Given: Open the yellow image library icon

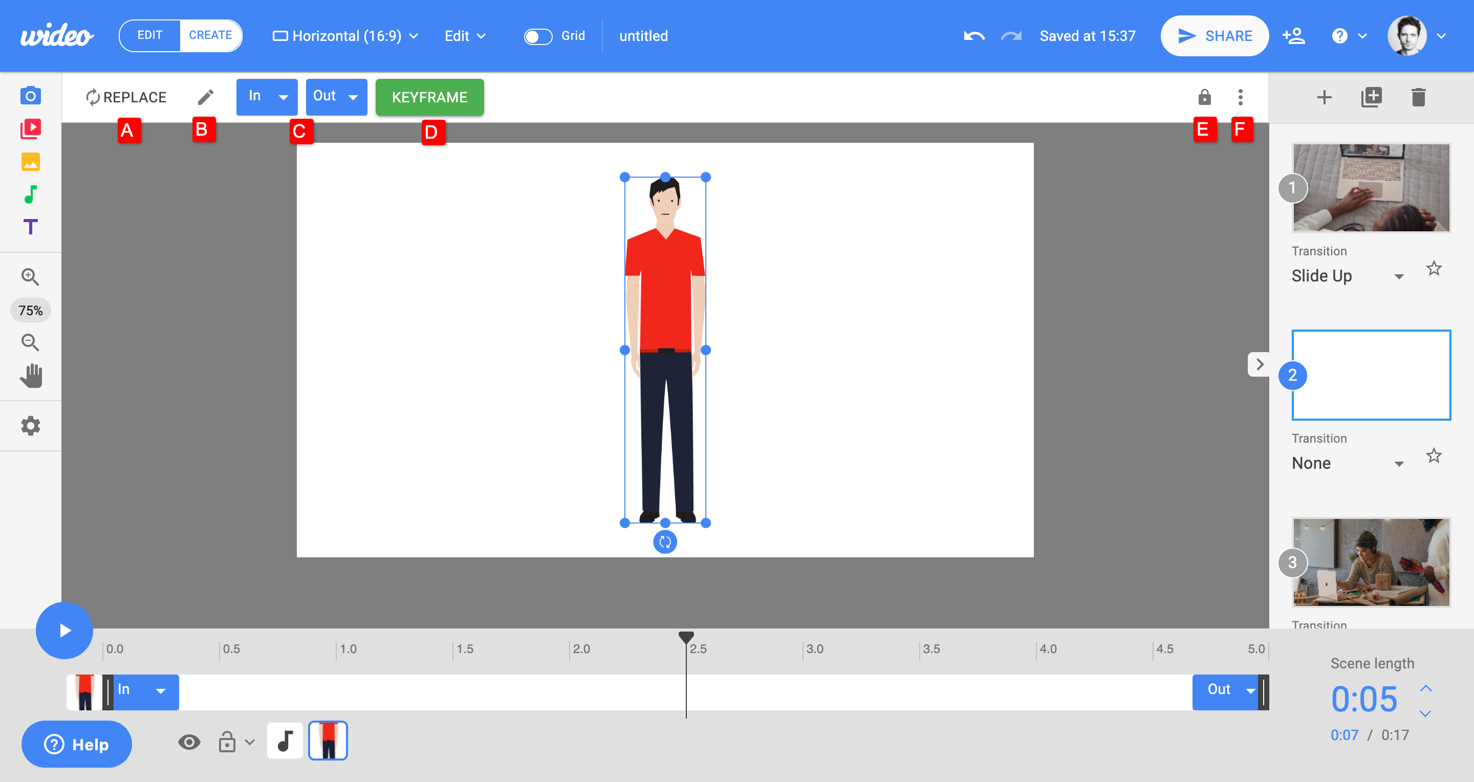Looking at the screenshot, I should (x=30, y=162).
